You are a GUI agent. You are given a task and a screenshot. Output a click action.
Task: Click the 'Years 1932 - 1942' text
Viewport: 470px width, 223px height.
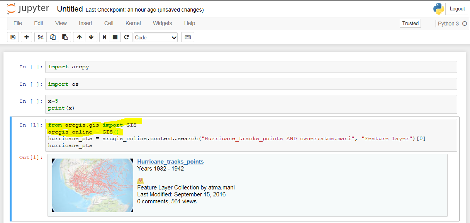(160, 169)
